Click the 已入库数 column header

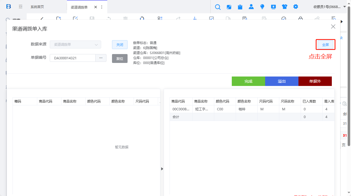coord(312,101)
